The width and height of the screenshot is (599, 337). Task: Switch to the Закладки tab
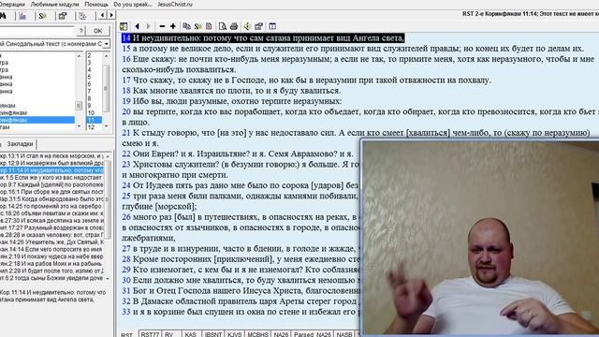point(20,144)
